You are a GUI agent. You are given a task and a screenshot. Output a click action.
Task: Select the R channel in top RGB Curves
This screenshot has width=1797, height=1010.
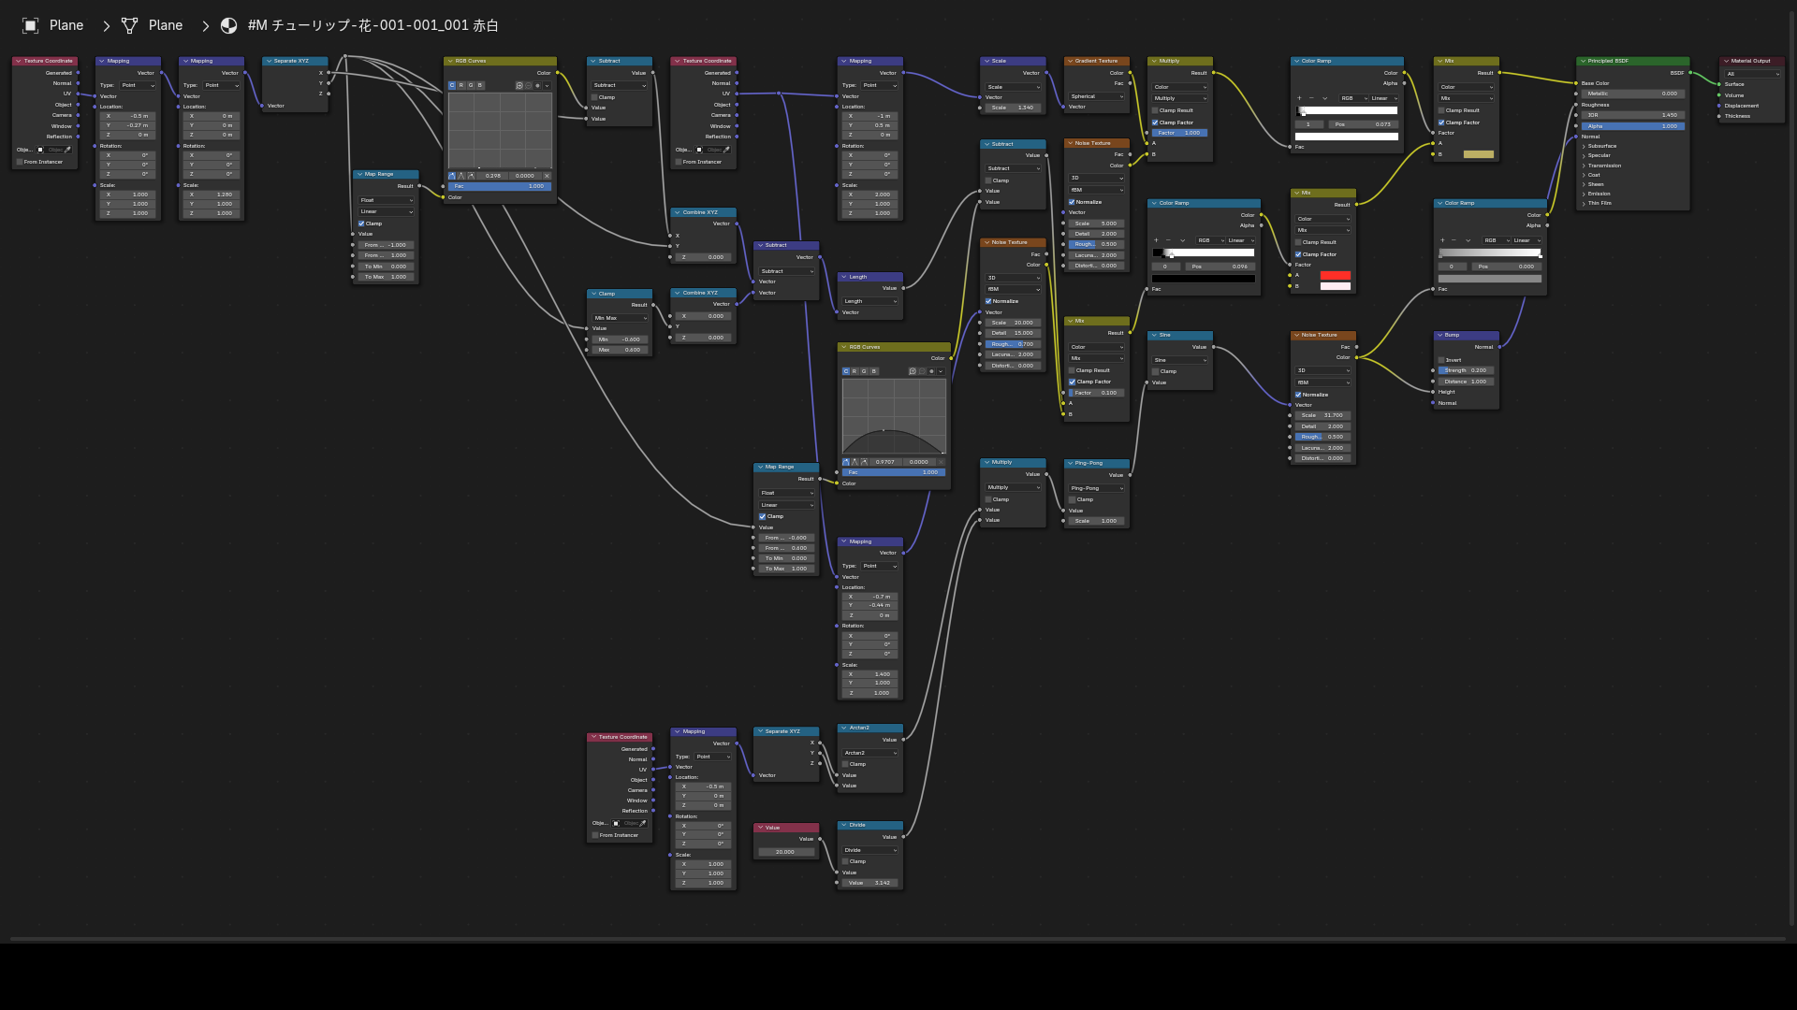point(461,85)
